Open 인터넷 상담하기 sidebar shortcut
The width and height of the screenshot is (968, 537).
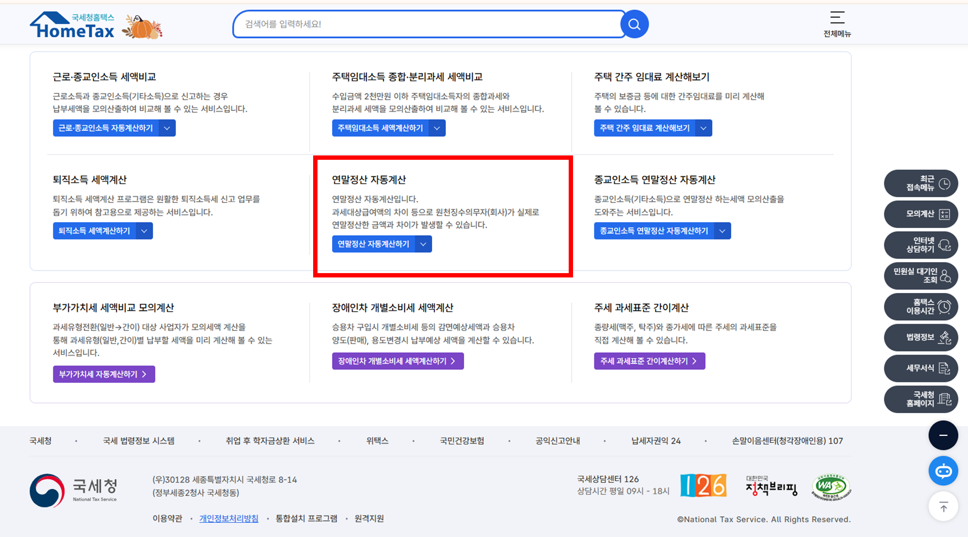(x=921, y=245)
